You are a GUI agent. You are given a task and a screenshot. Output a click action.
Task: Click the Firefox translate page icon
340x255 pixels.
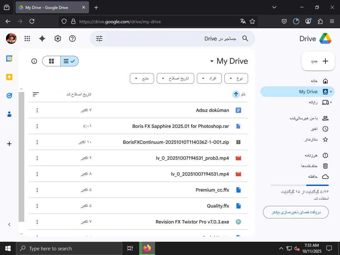243,21
